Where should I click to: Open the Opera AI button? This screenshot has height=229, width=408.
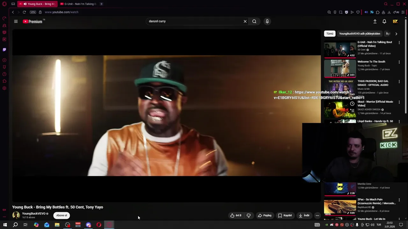[396, 12]
